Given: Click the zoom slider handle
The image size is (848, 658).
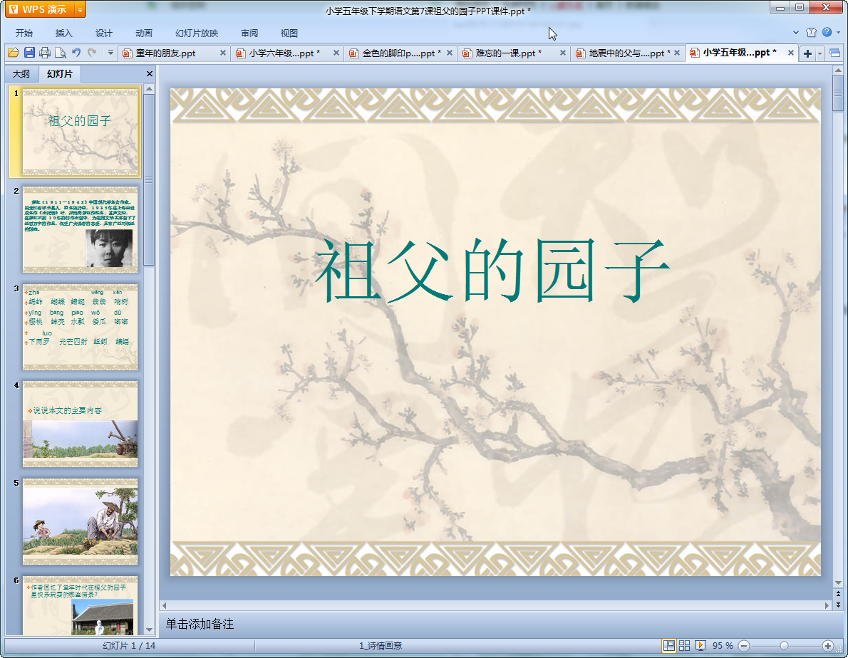Looking at the screenshot, I should tap(784, 646).
